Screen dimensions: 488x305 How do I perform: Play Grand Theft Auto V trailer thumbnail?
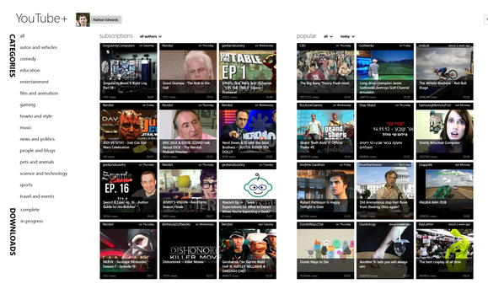pyautogui.click(x=325, y=131)
